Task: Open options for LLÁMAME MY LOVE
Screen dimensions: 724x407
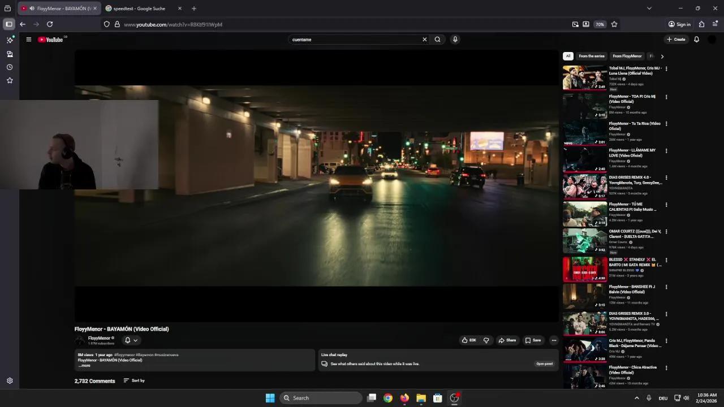Action: 666,151
